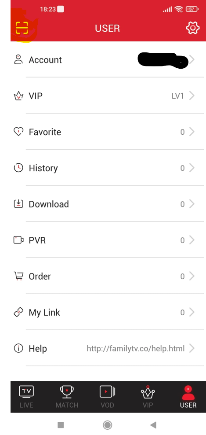
Task: Switch to the LIVE tab
Action: tap(26, 397)
